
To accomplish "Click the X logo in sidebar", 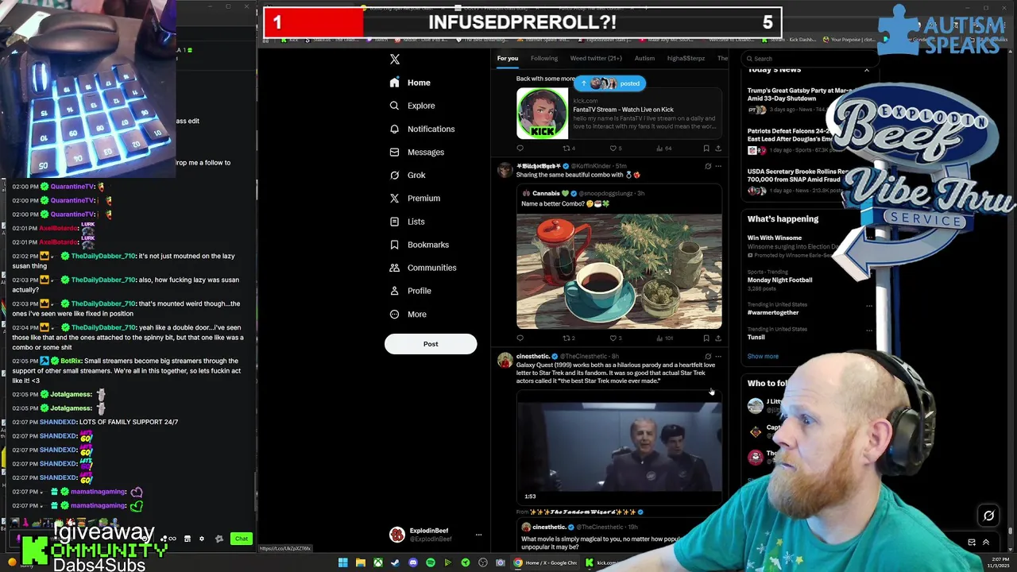I will point(395,60).
